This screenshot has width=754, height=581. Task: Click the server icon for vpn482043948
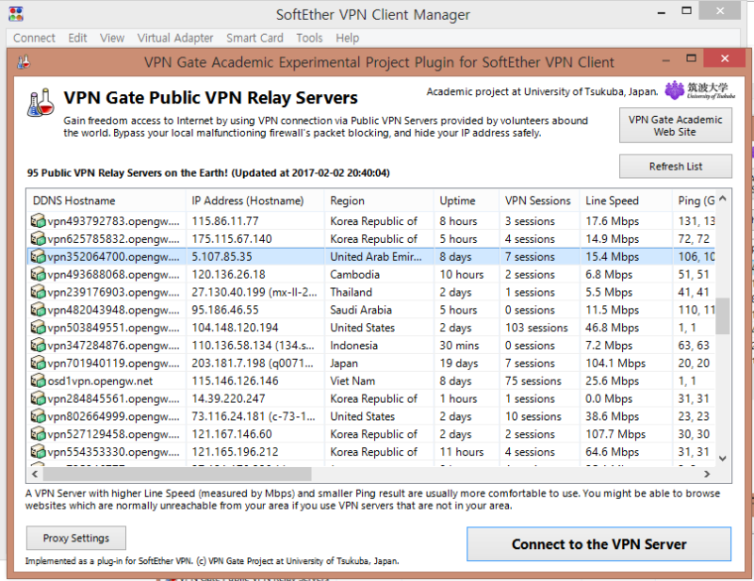(38, 310)
